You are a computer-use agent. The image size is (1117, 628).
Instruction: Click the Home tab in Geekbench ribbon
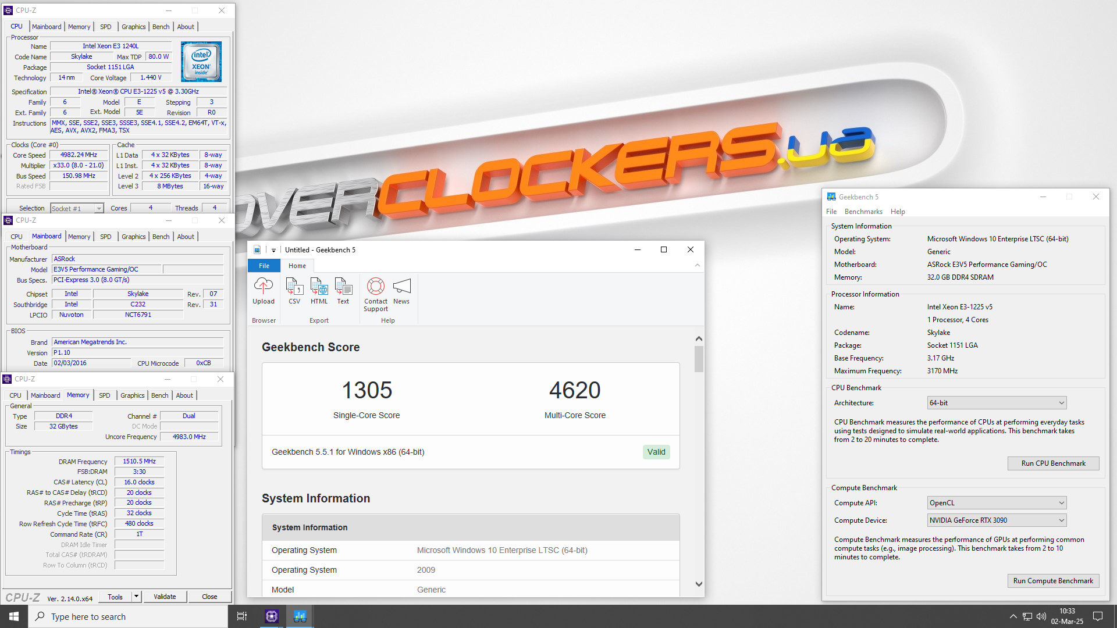(x=297, y=266)
